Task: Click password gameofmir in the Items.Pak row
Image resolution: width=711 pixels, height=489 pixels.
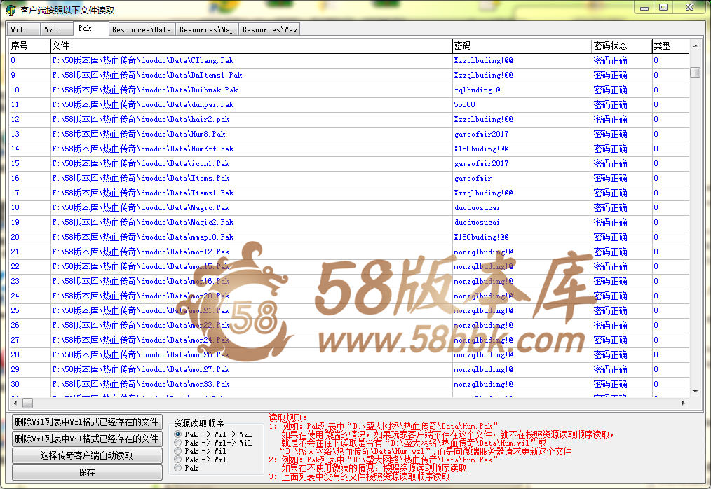Action: click(x=473, y=178)
